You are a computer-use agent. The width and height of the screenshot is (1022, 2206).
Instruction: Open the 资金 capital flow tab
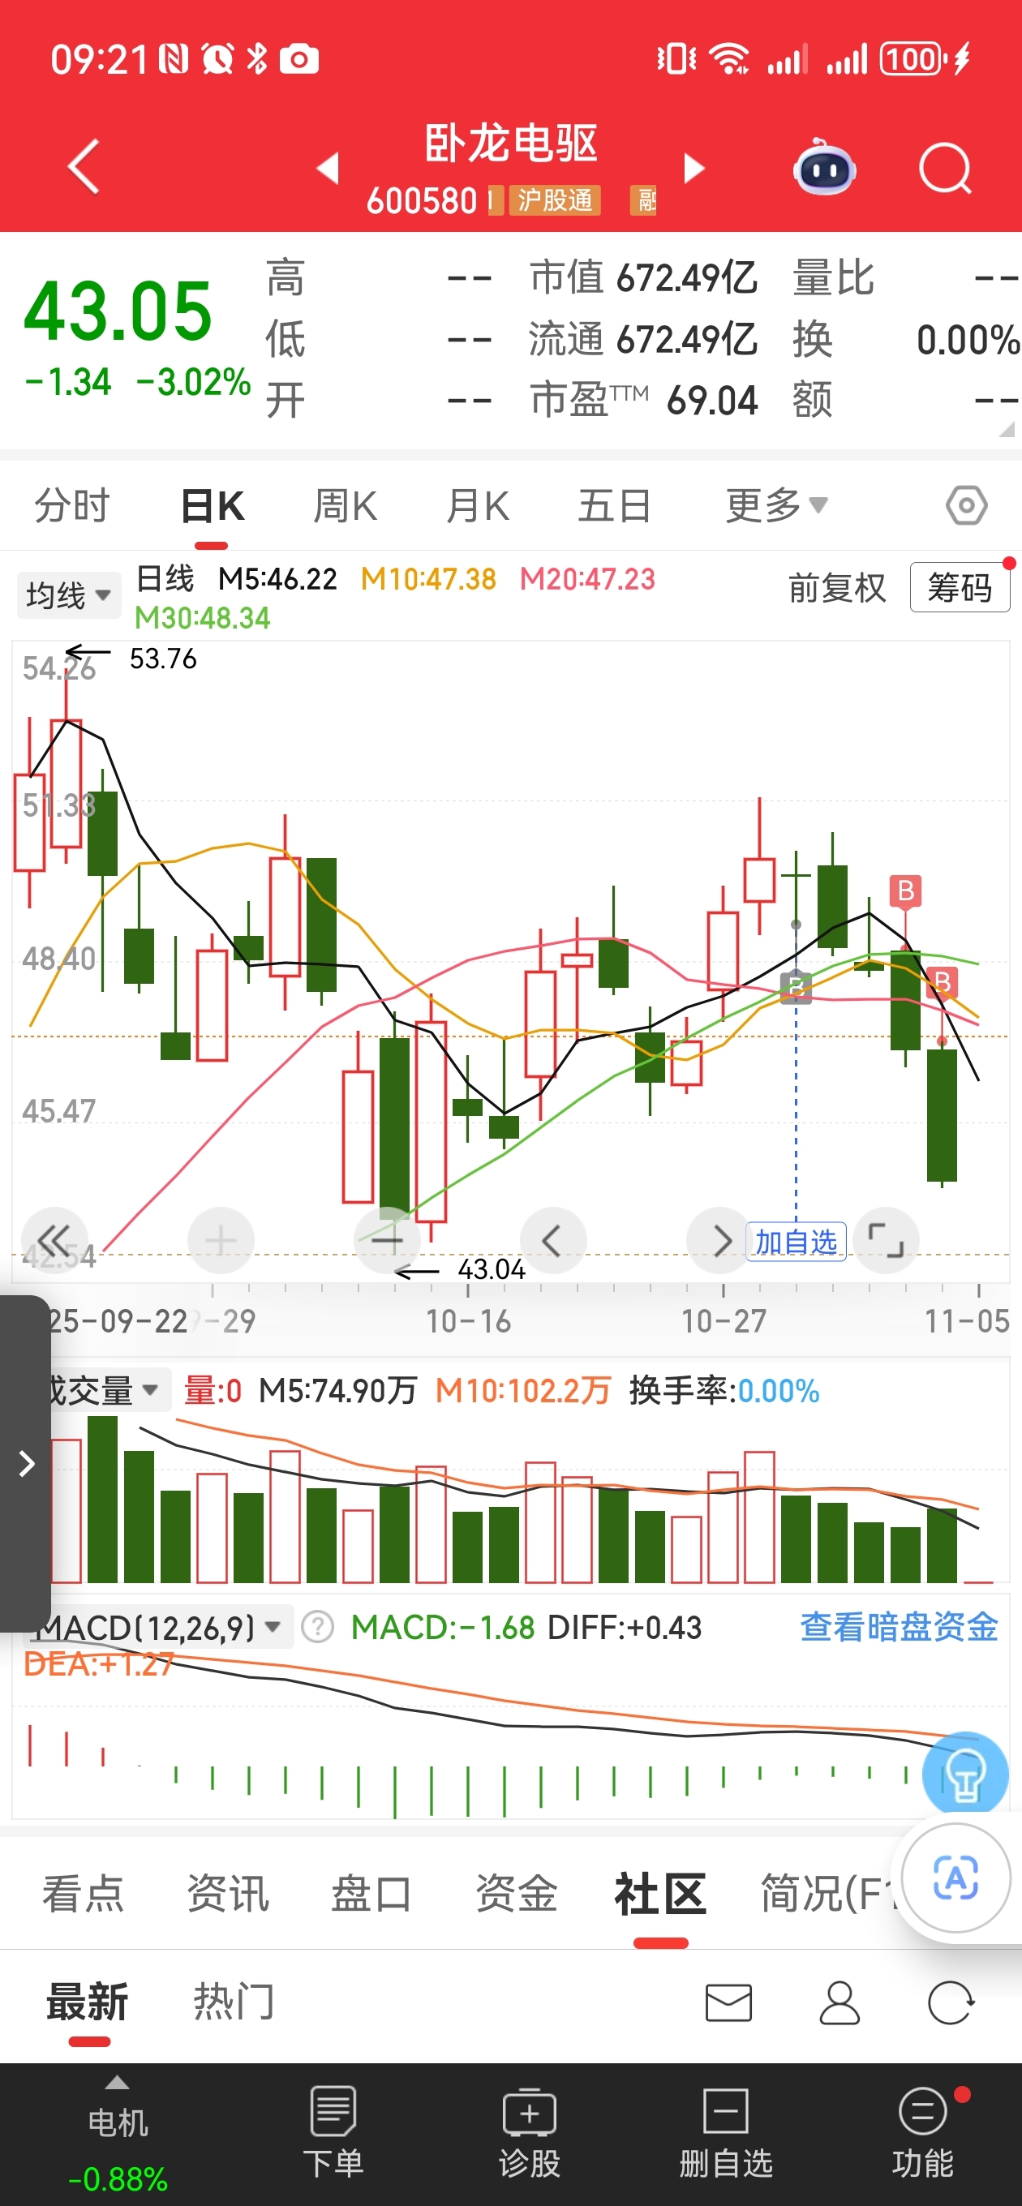click(517, 1893)
